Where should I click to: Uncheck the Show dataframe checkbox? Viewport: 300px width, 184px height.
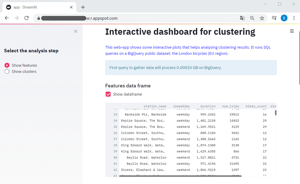108,94
